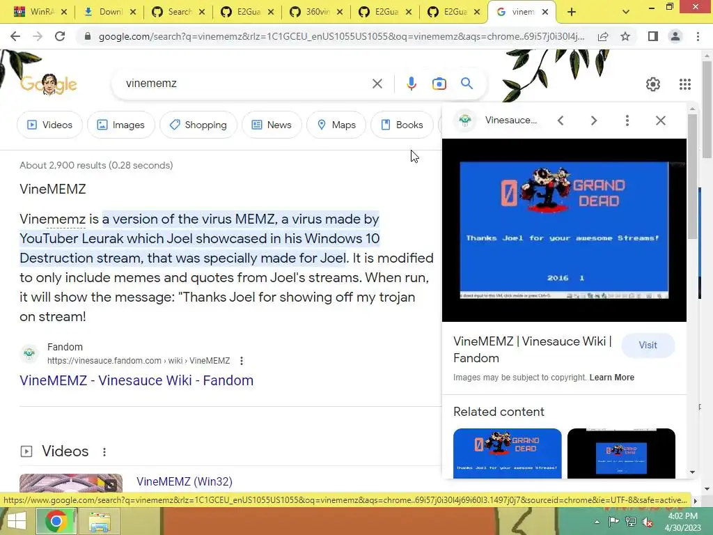Start voice search with microphone
Image resolution: width=713 pixels, height=535 pixels.
pos(411,84)
